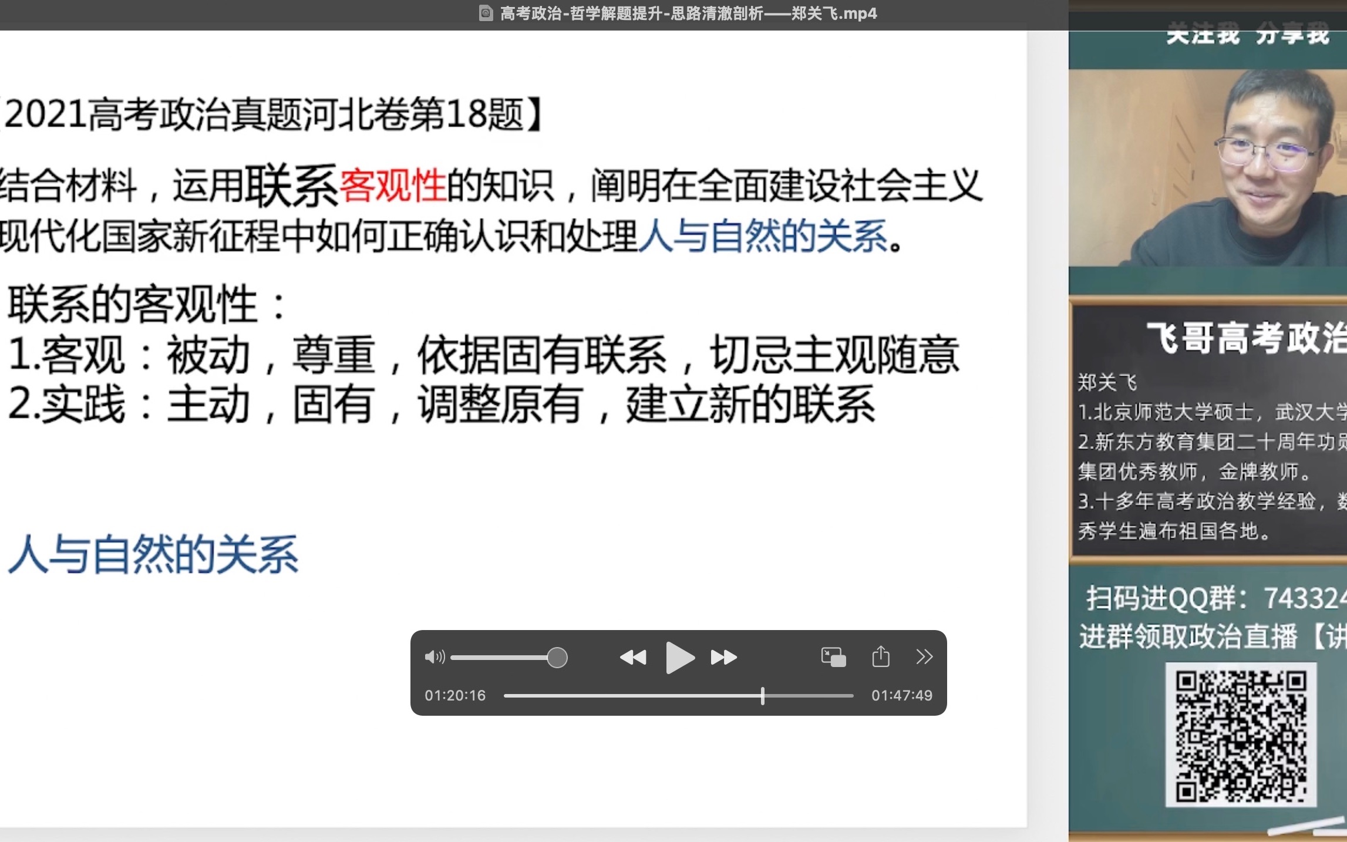Click the line 集团优秀教师，金牌教师
The width and height of the screenshot is (1347, 842).
(x=1195, y=471)
